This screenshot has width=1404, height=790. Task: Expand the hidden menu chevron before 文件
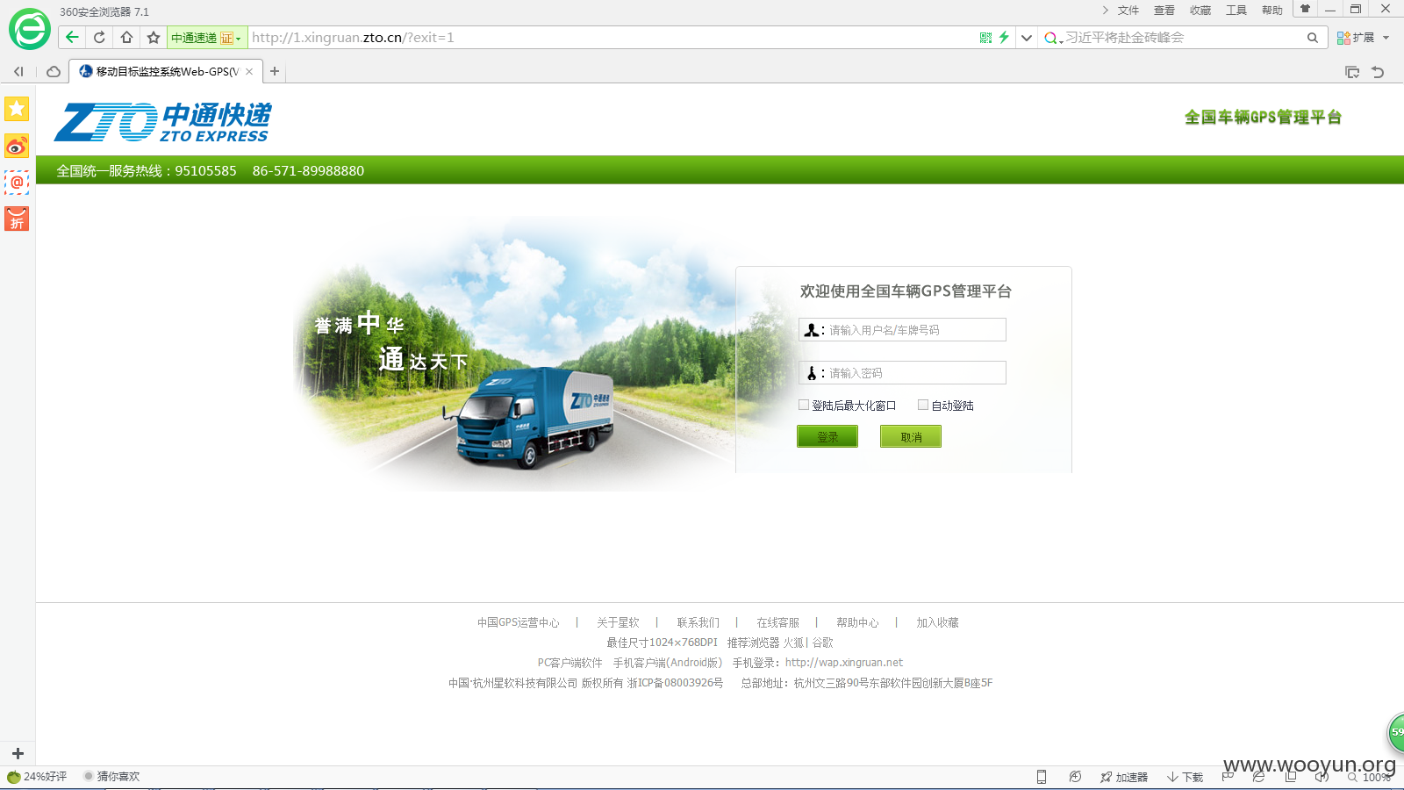tap(1105, 10)
